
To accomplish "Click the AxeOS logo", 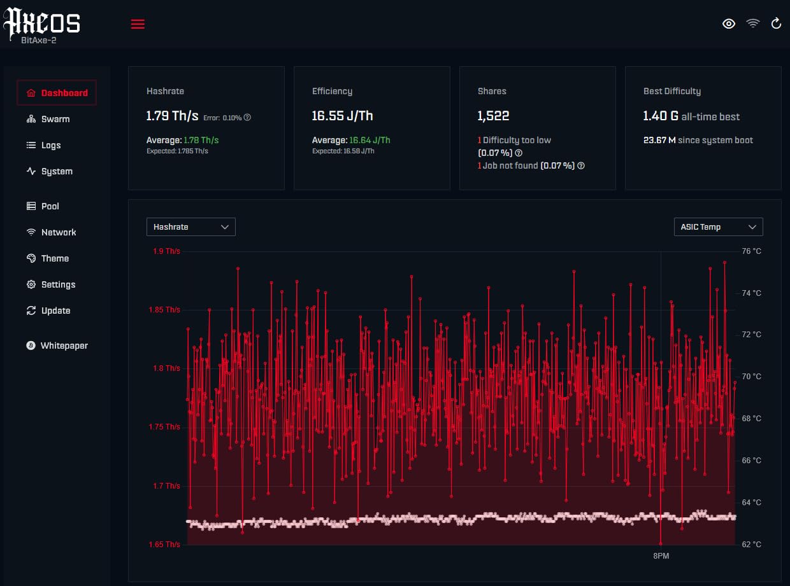I will coord(42,24).
